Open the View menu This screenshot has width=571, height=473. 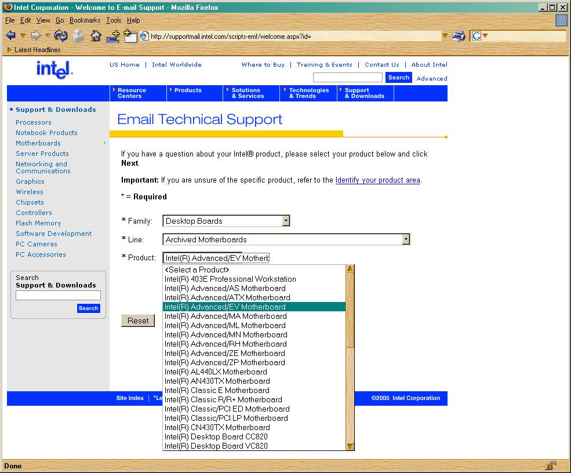point(43,20)
